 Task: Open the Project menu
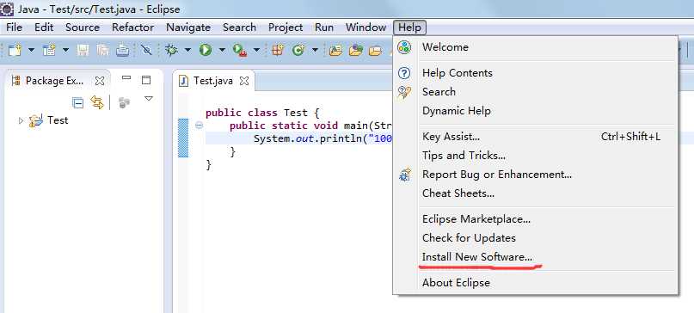tap(286, 28)
